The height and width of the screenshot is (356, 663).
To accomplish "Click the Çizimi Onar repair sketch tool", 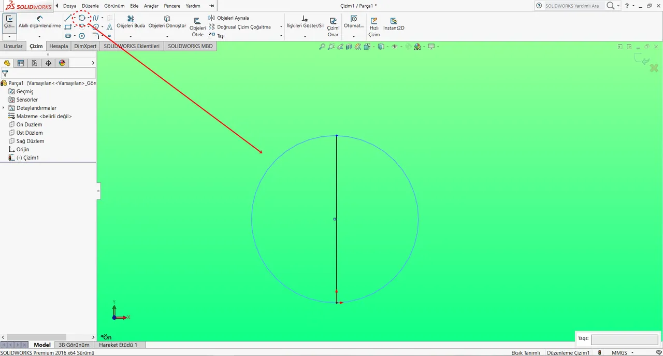I will (333, 27).
